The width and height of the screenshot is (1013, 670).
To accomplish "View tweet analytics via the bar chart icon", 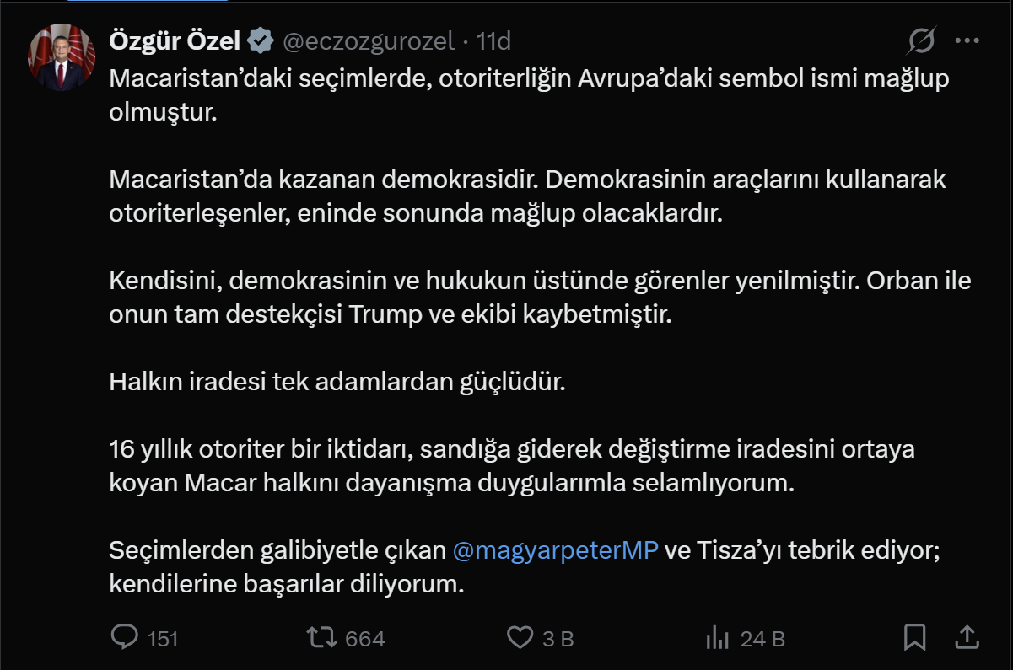I will (x=717, y=637).
